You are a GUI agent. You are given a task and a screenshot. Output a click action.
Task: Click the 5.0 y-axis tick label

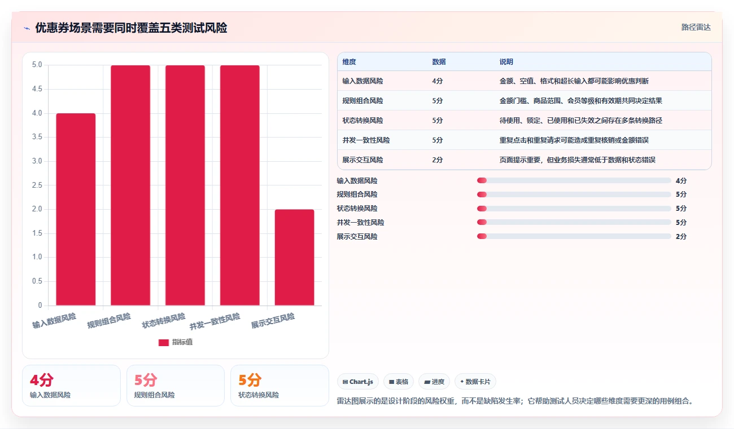[37, 65]
